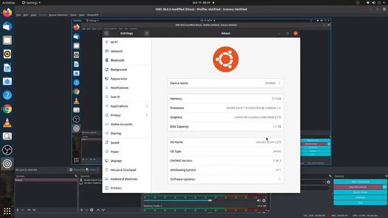Viewport: 388px width, 218px height.
Task: Expand the Applications submenu chevron
Action: point(147,106)
